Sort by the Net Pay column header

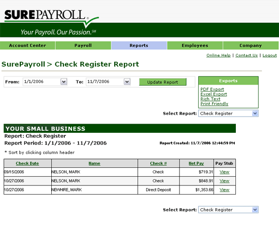[196, 163]
